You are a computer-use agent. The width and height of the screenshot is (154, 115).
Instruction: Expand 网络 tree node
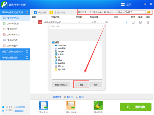click(53, 60)
